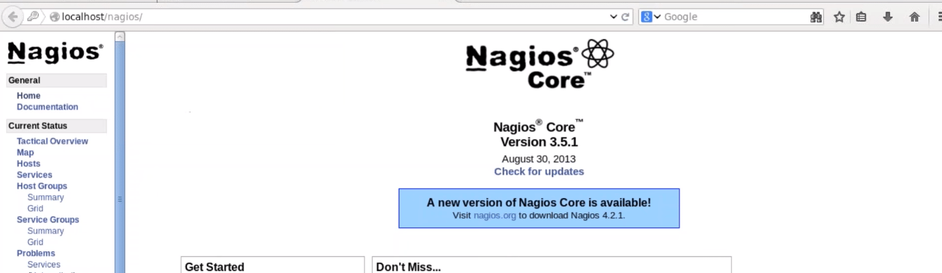
Task: Open the Services link under Current Status
Action: [34, 175]
